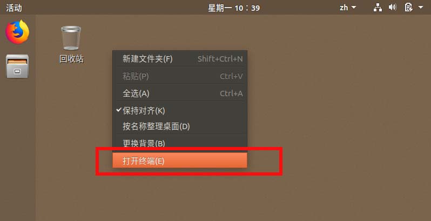The image size is (431, 221).
Task: Click 打开终端(E) to open terminal
Action: (180, 161)
